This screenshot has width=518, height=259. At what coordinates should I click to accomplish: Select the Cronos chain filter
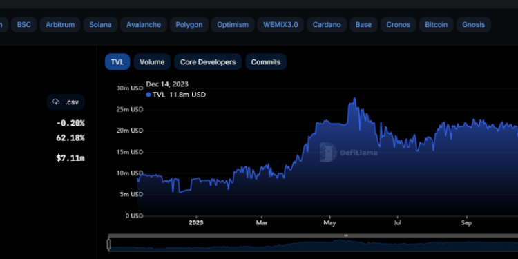tap(399, 24)
